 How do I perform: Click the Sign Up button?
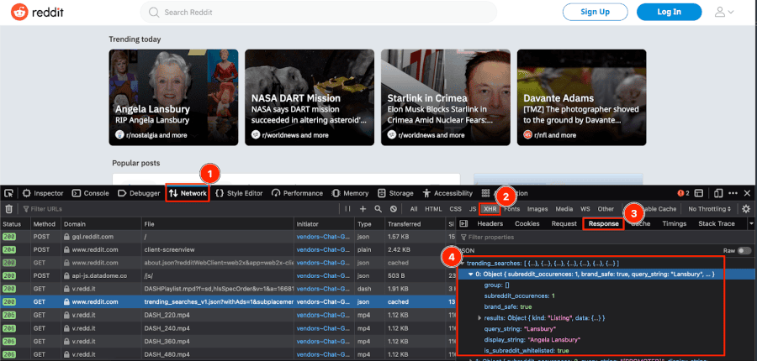click(x=595, y=12)
